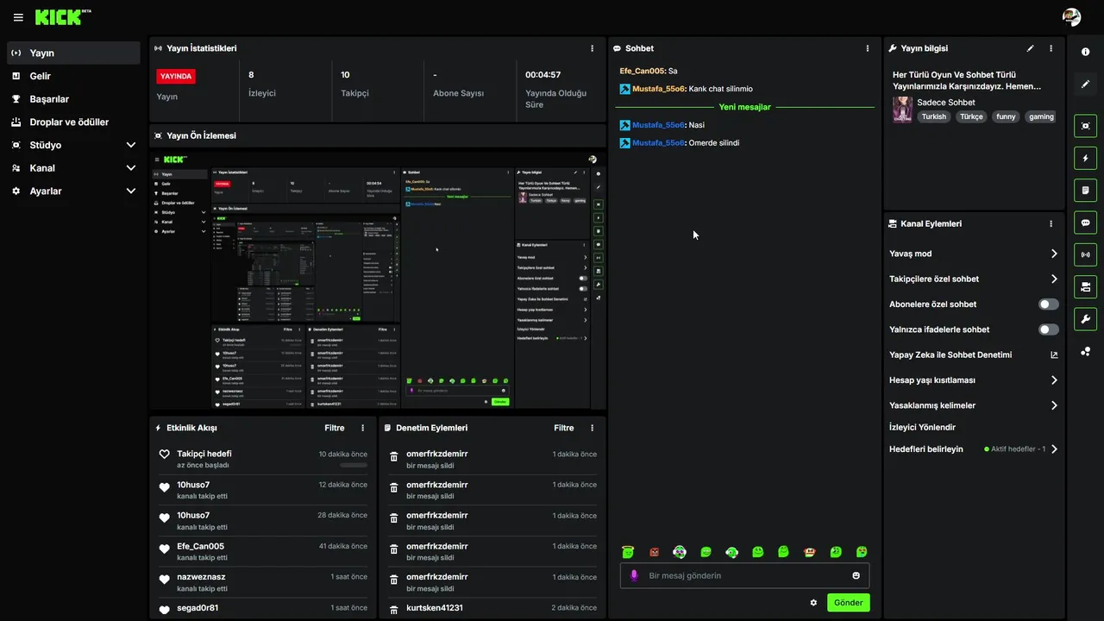Click the pencil edit icon in right sidebar
The image size is (1104, 621).
coord(1085,84)
